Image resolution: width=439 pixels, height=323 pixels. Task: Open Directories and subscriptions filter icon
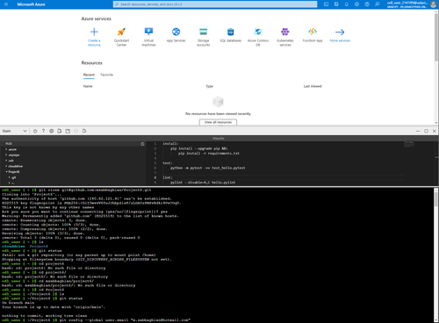click(336, 4)
